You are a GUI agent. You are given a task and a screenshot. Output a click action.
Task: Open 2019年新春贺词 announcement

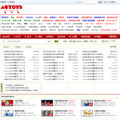(x=22, y=90)
